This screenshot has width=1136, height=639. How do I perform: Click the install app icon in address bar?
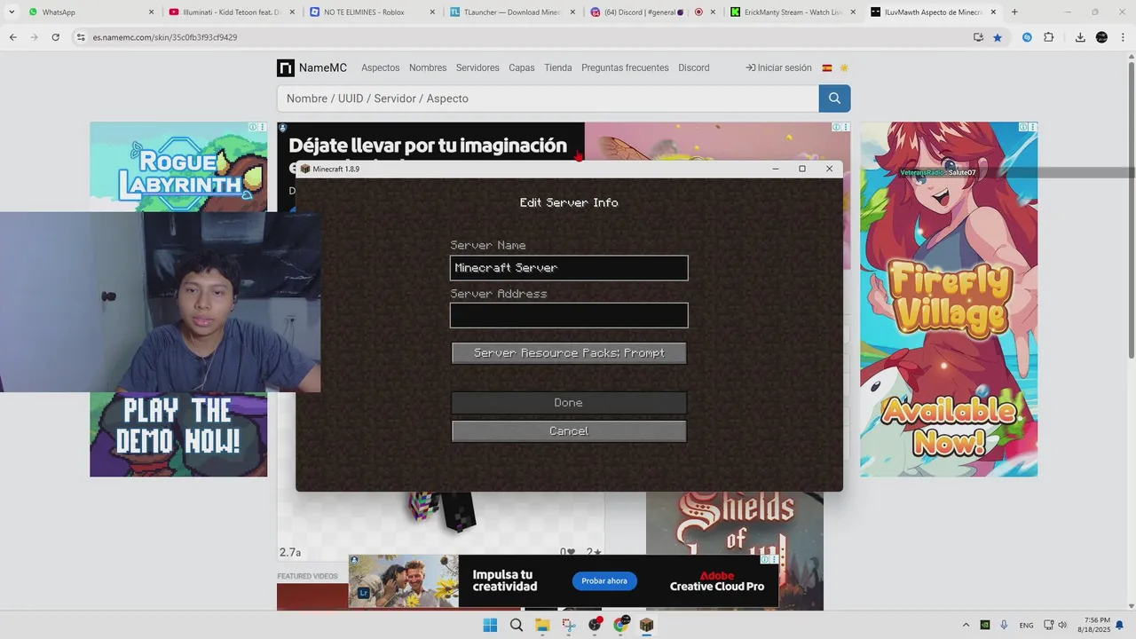[x=978, y=37]
